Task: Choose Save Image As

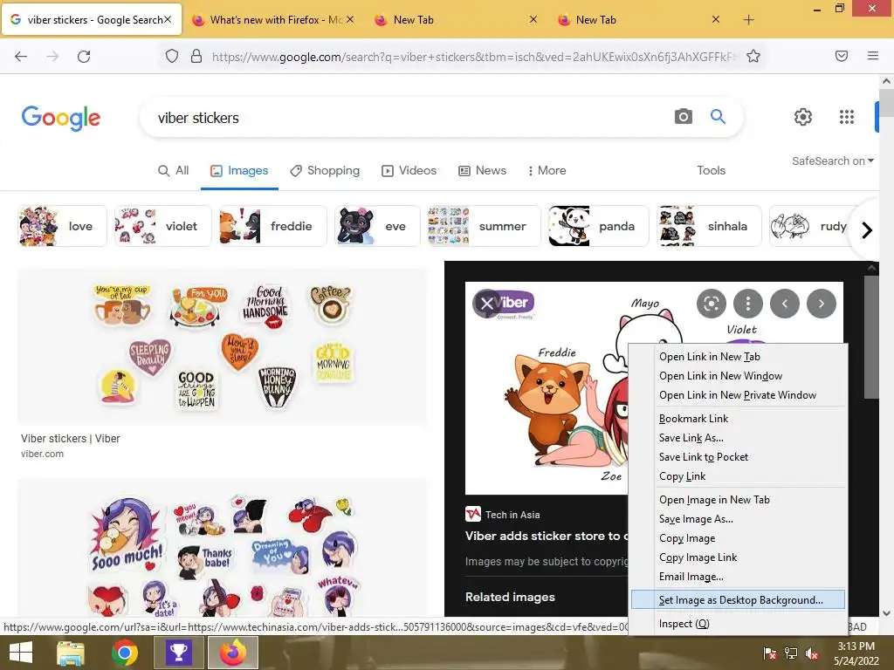Action: (x=738, y=519)
